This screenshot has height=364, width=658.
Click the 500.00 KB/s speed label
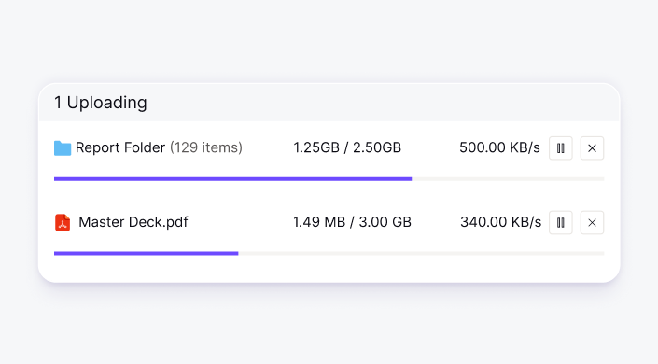tap(499, 147)
